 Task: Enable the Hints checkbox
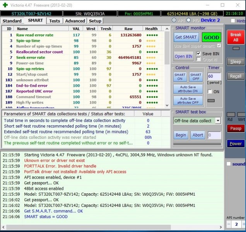point(233,21)
